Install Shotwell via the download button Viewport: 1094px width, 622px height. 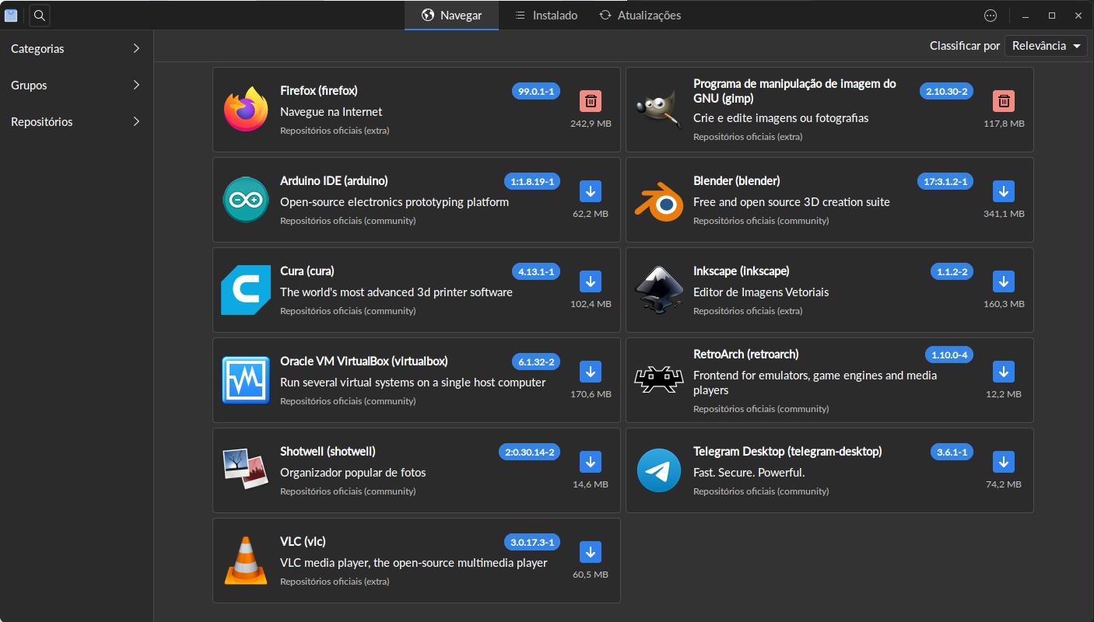[x=591, y=462]
